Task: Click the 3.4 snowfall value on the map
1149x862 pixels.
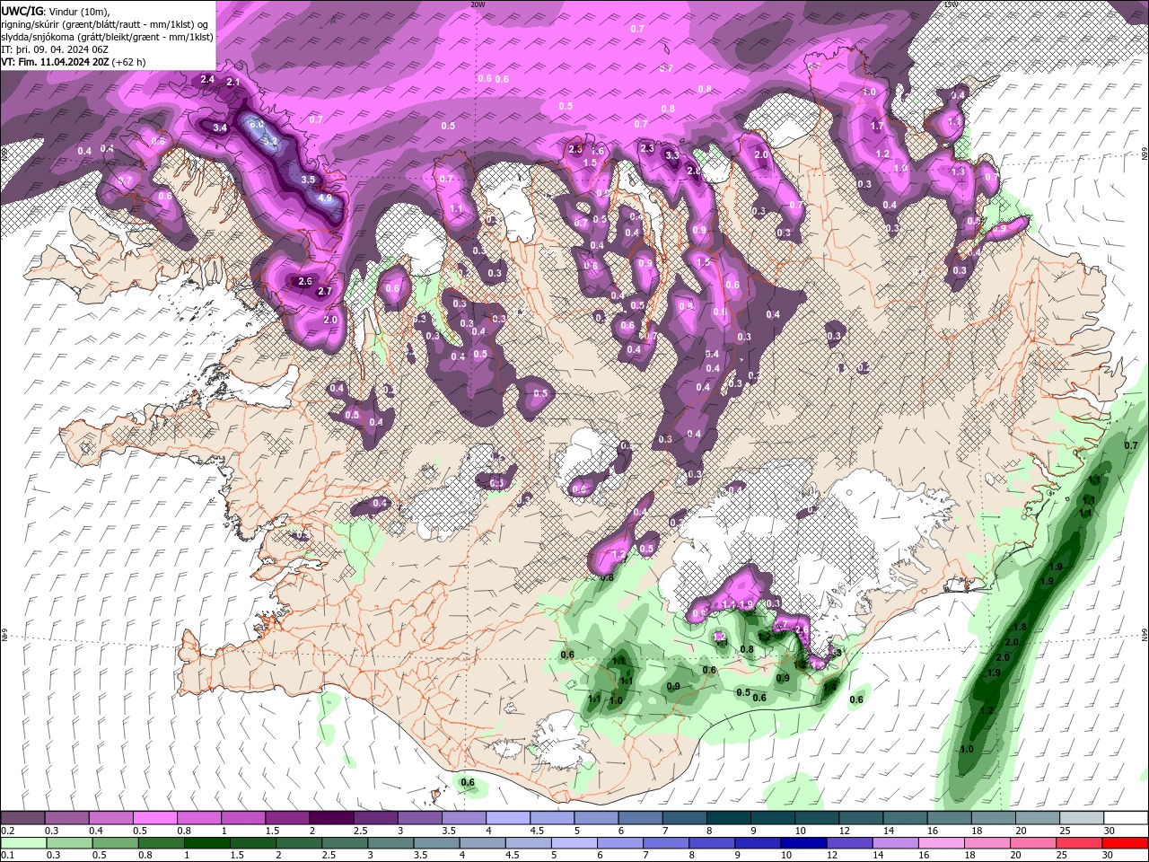Action: coord(220,128)
